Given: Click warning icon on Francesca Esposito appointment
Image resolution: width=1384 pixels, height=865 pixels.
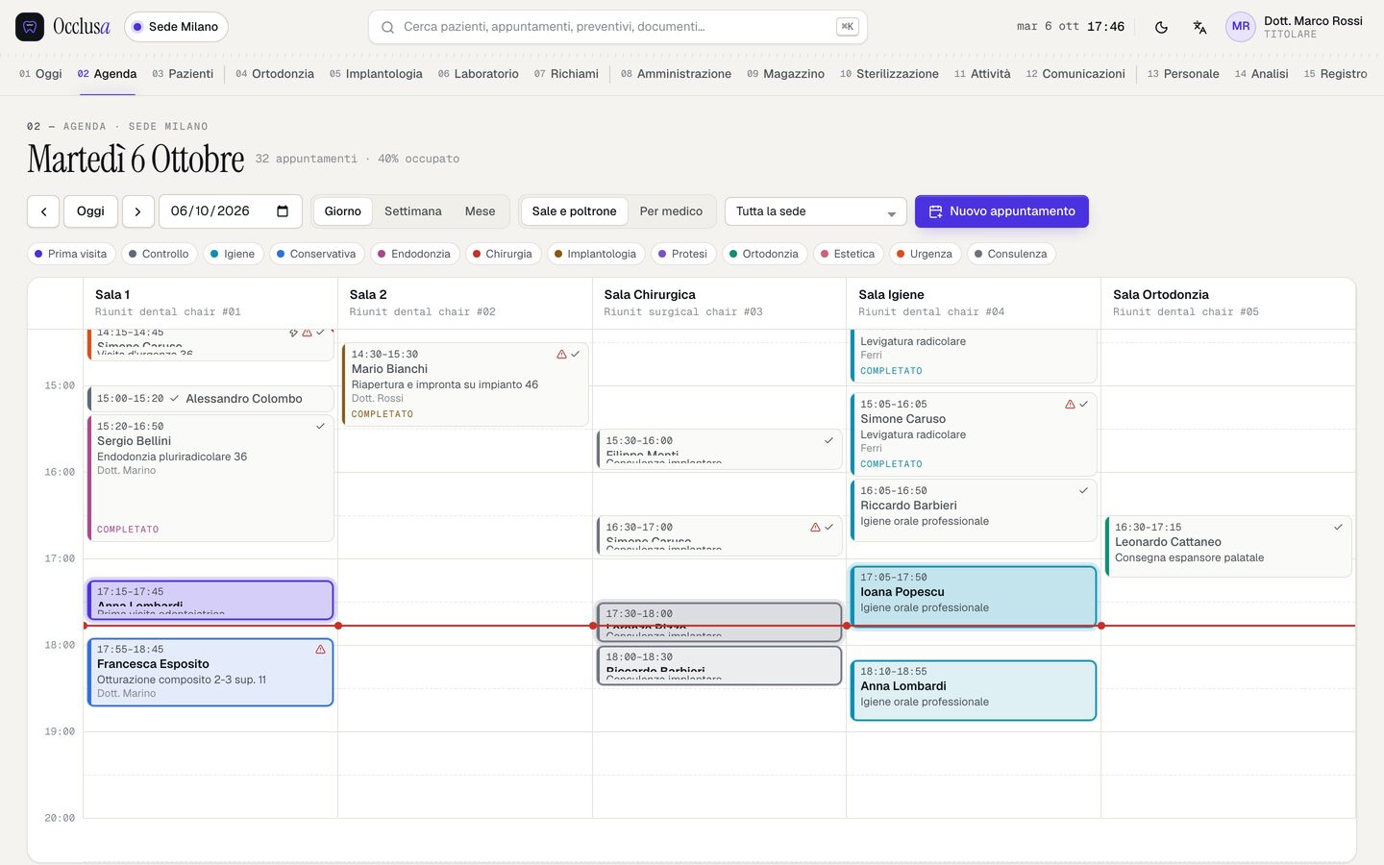Looking at the screenshot, I should [320, 650].
